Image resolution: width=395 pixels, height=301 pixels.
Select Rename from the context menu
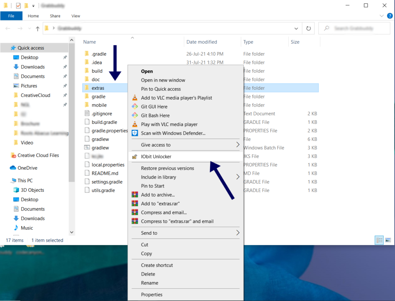click(x=150, y=283)
